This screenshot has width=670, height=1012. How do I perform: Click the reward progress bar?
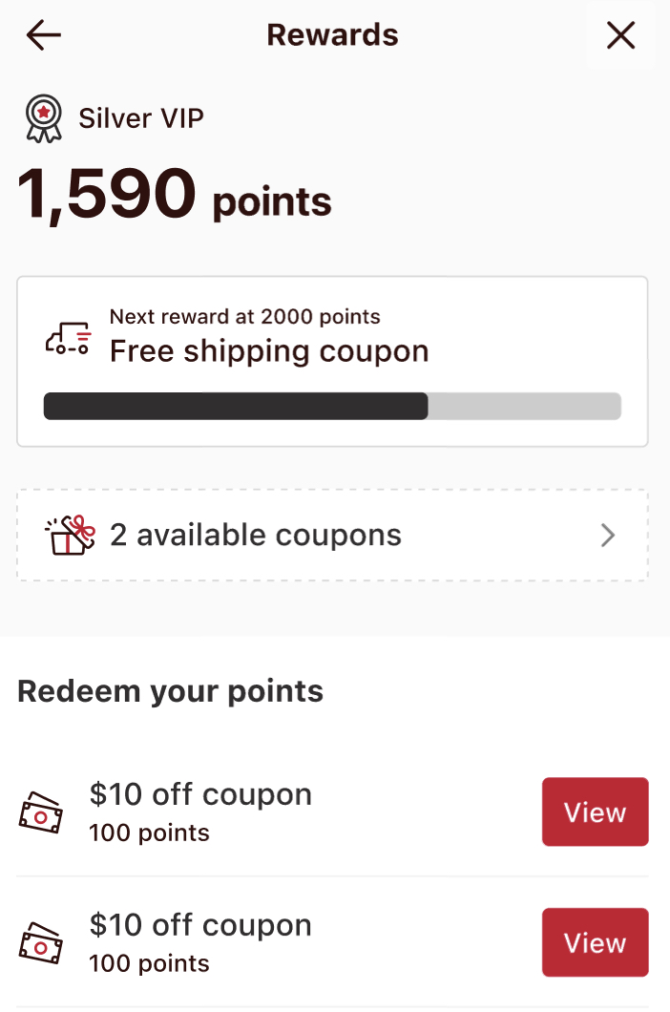click(x=332, y=406)
